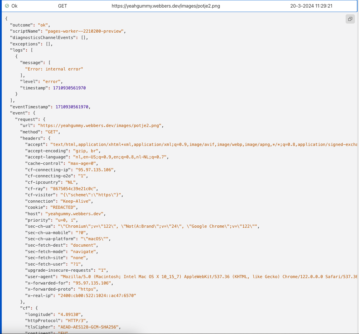
Task: Select the eventTimestamp value 1710930561970
Action: click(72, 107)
